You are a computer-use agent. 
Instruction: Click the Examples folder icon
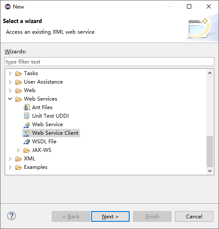(x=18, y=167)
